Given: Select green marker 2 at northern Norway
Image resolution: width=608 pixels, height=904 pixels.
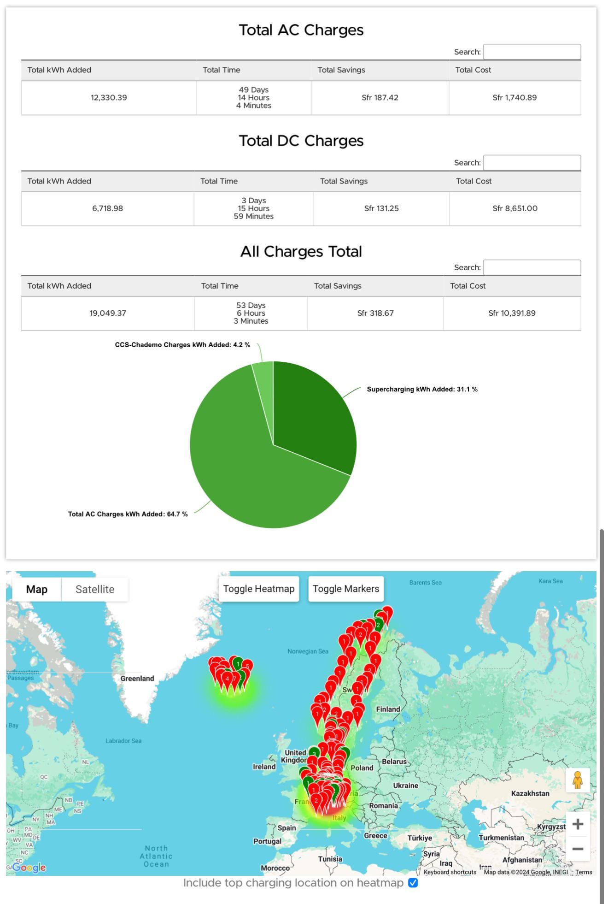Looking at the screenshot, I should click(378, 625).
